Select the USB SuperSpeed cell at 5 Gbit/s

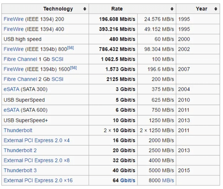45,100
